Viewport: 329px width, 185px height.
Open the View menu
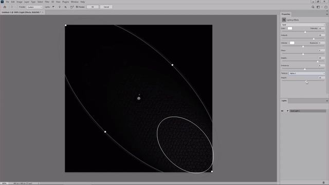pos(58,2)
